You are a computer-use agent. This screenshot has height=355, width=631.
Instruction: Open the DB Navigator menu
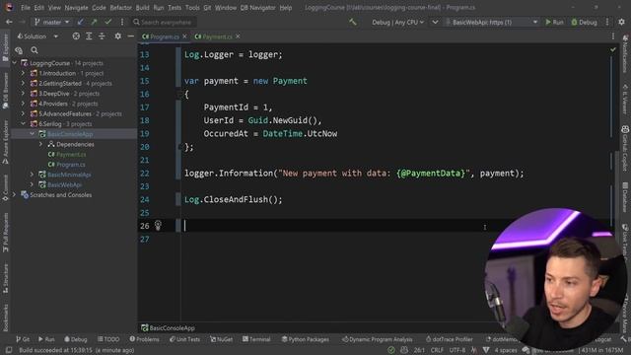tap(257, 8)
